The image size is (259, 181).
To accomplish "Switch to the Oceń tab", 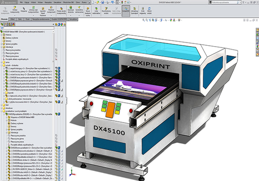I will click(28, 19).
